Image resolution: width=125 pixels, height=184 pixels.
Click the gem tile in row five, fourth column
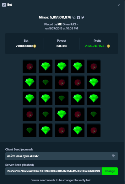[x=78, y=130]
